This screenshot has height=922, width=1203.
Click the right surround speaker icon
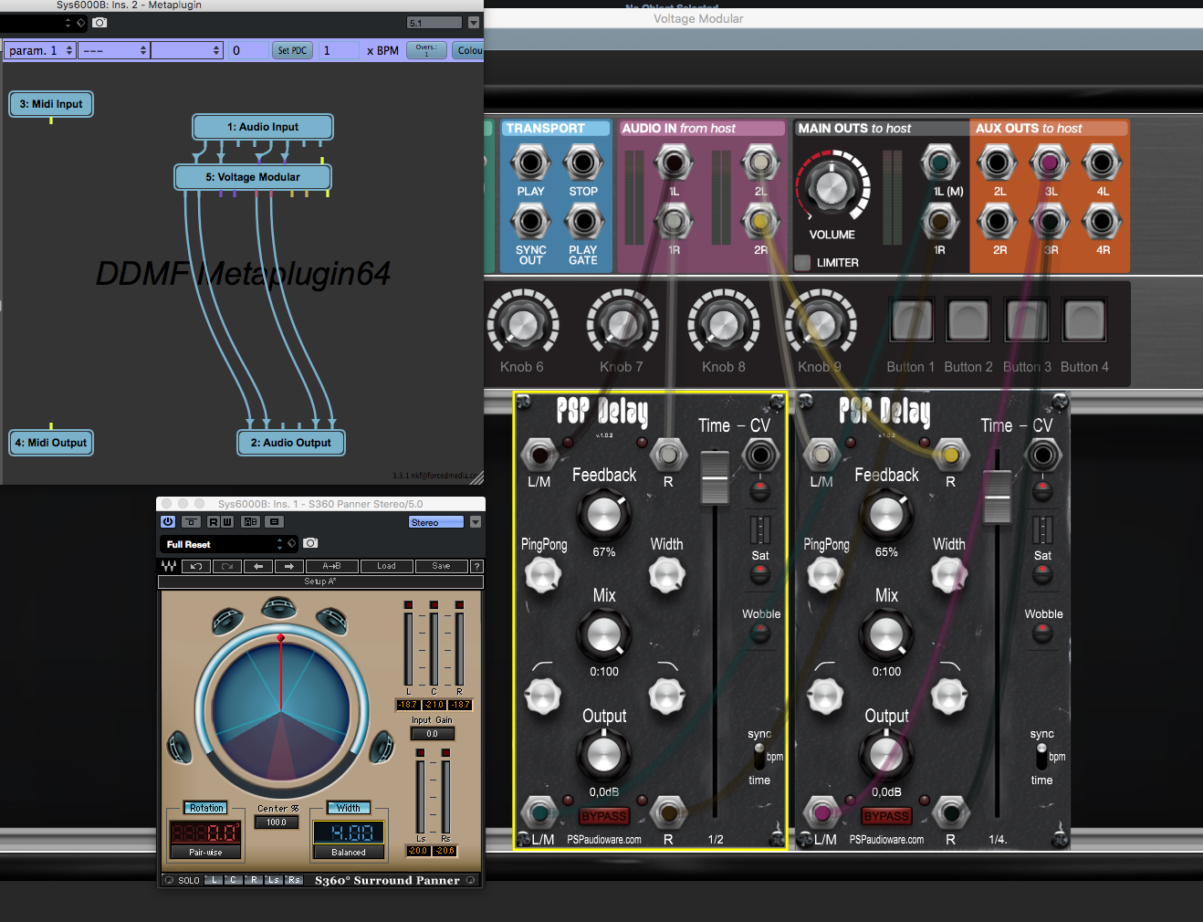coord(382,748)
